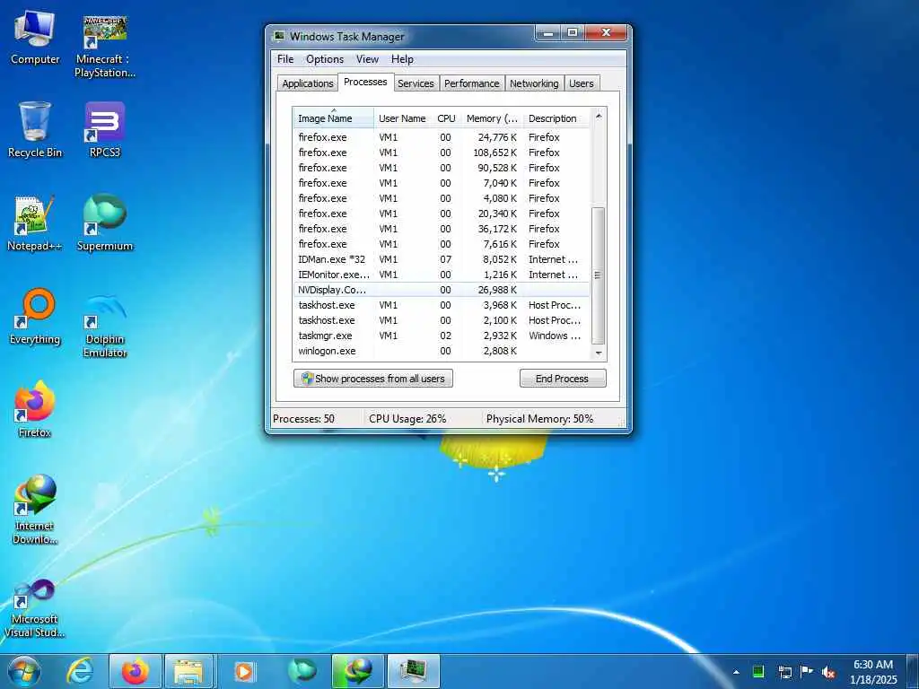Click the taskbar clock showing 6:30 AM
Image resolution: width=919 pixels, height=689 pixels.
point(873,672)
